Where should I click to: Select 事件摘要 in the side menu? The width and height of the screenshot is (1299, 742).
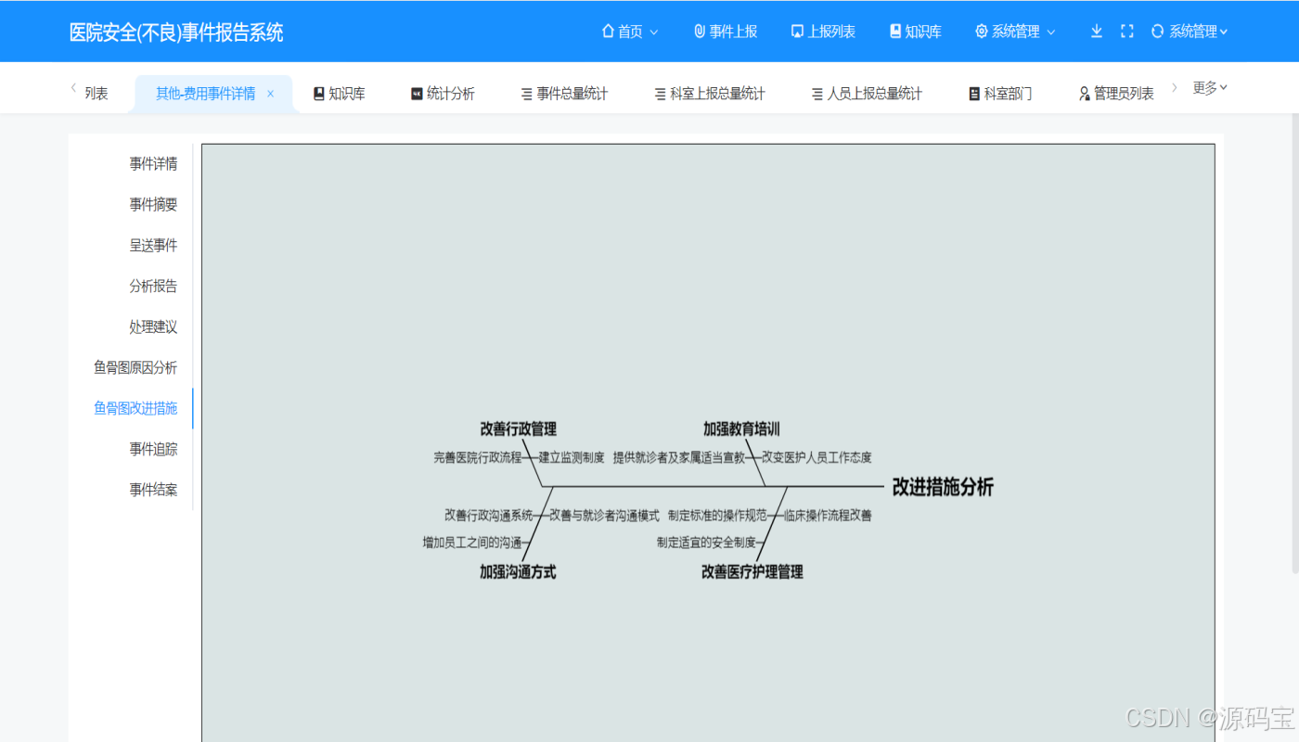(x=153, y=205)
